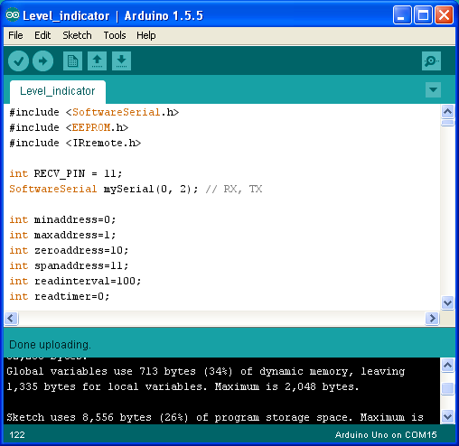
Task: Click the console scroll-up arrow
Action: pos(448,365)
